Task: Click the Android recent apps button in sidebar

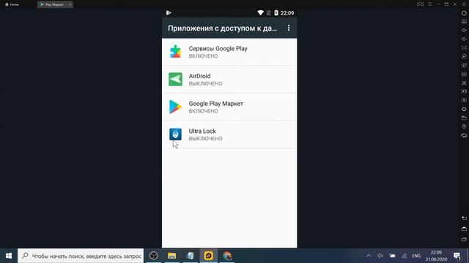Action: [464, 239]
